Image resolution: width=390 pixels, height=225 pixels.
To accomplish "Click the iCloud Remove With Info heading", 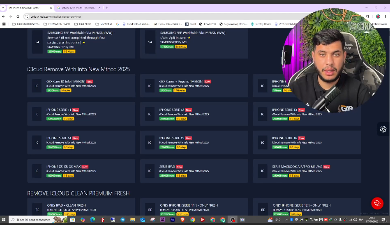I will pyautogui.click(x=78, y=69).
